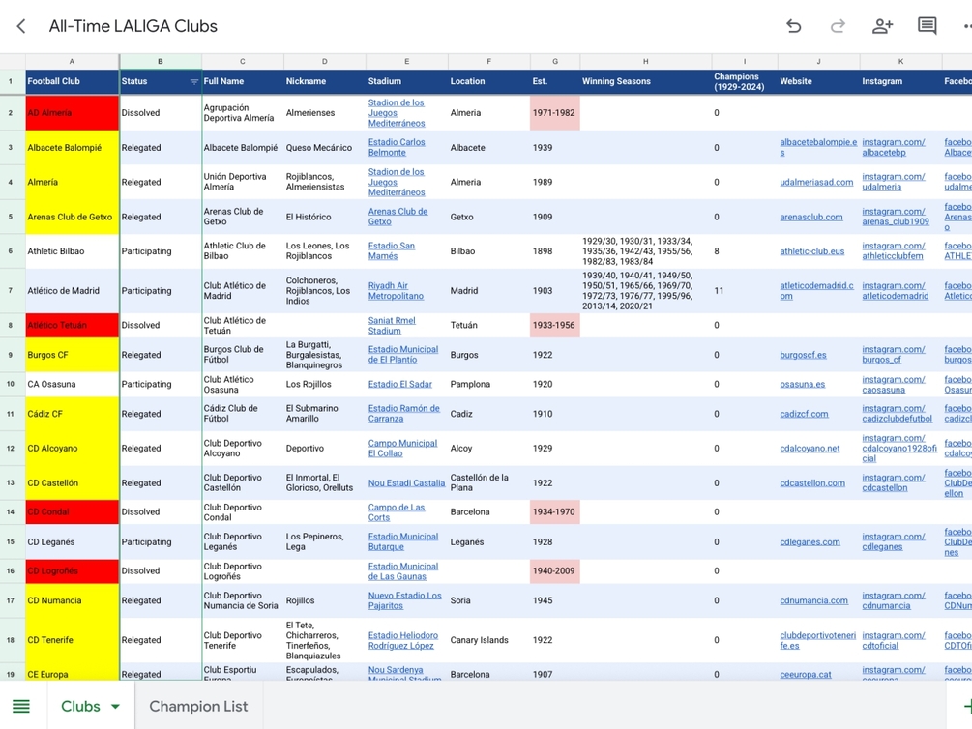The width and height of the screenshot is (972, 729).
Task: Open the Campo de Las Corts link
Action: pyautogui.click(x=397, y=512)
